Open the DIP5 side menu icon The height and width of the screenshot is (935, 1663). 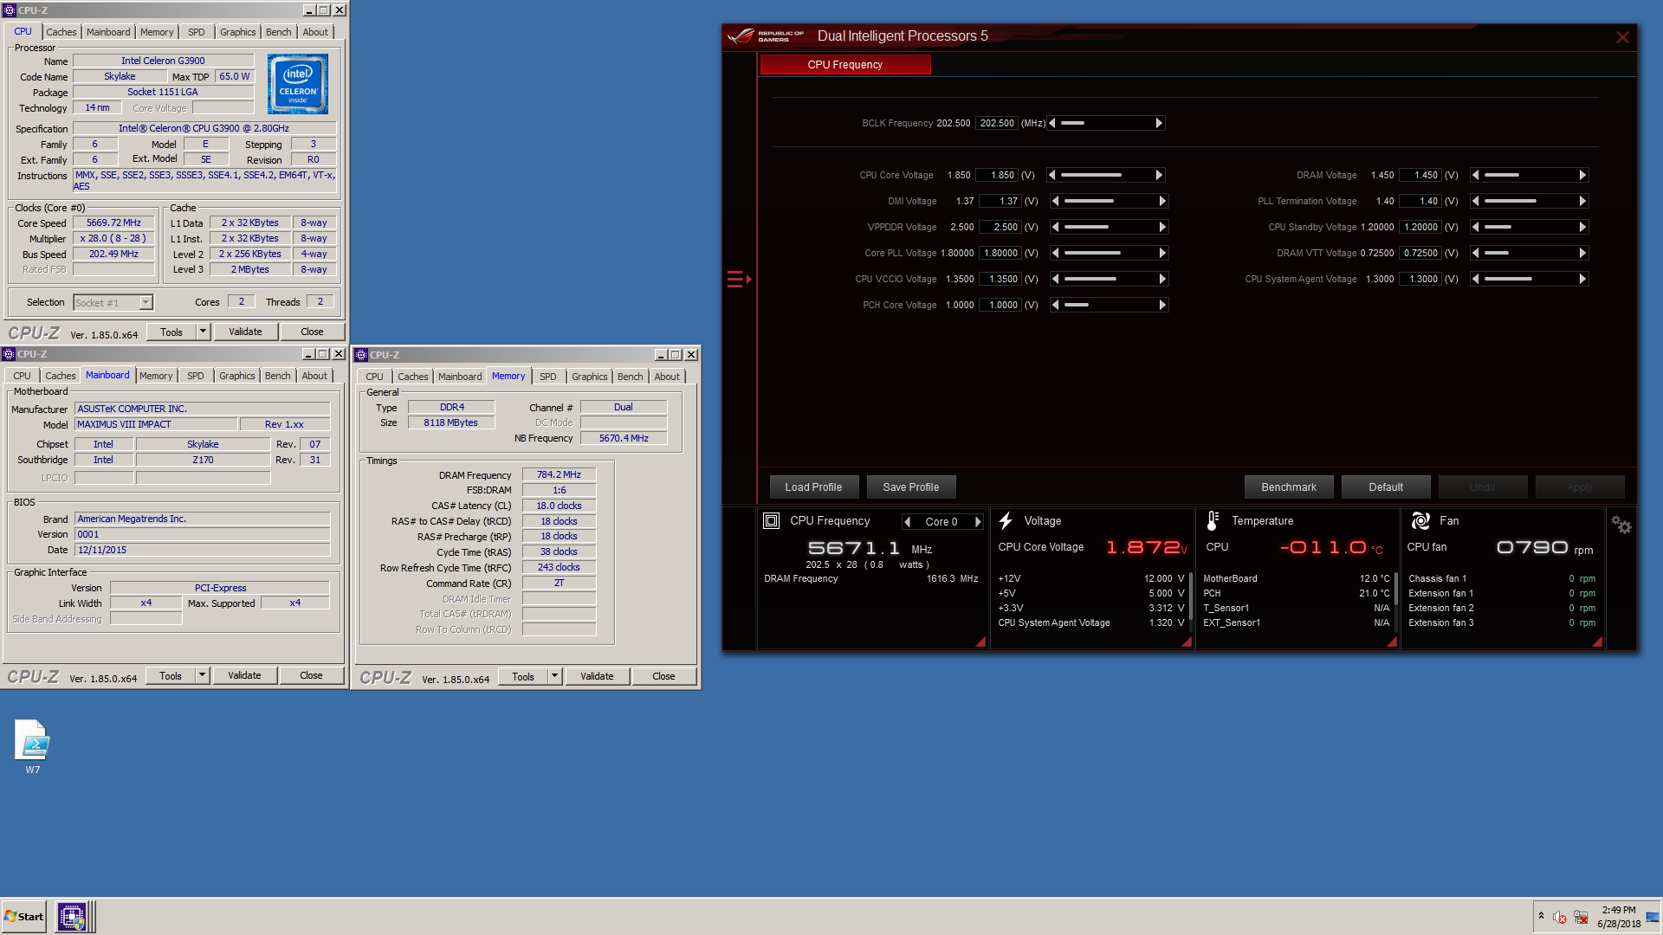click(739, 279)
